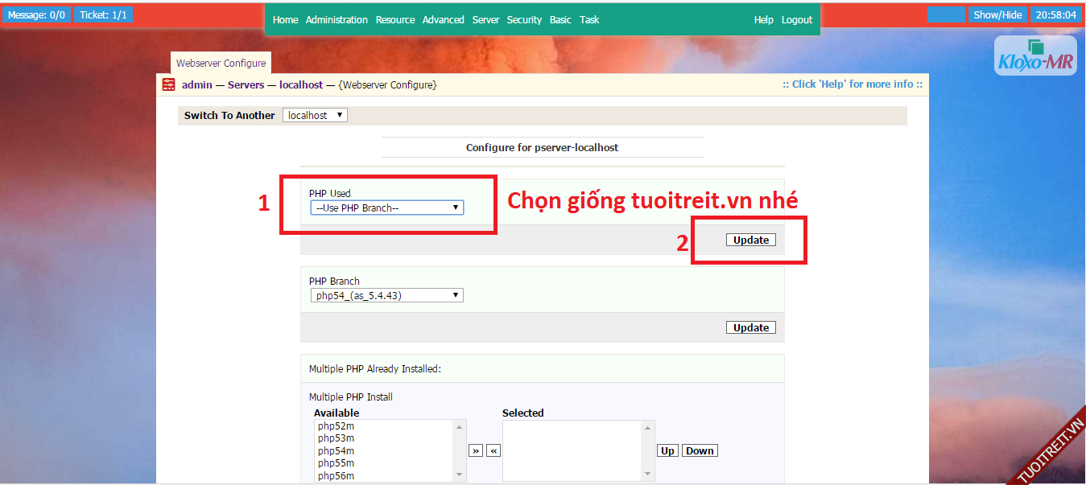The image size is (1086, 485).
Task: Select php54m in the Available list
Action: pyautogui.click(x=337, y=450)
